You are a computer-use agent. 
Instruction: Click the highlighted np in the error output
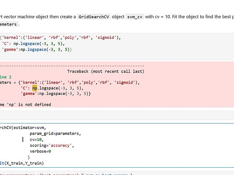[35, 88]
